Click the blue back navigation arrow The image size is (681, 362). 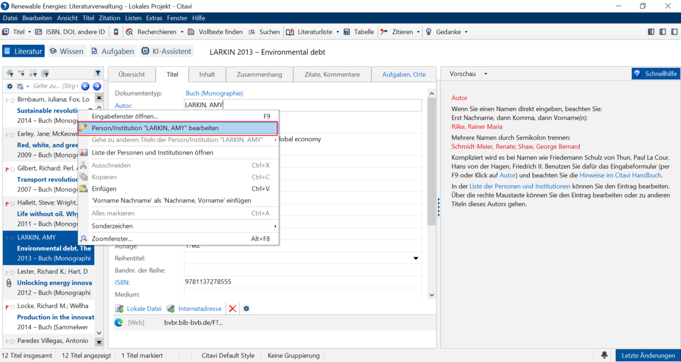[86, 86]
